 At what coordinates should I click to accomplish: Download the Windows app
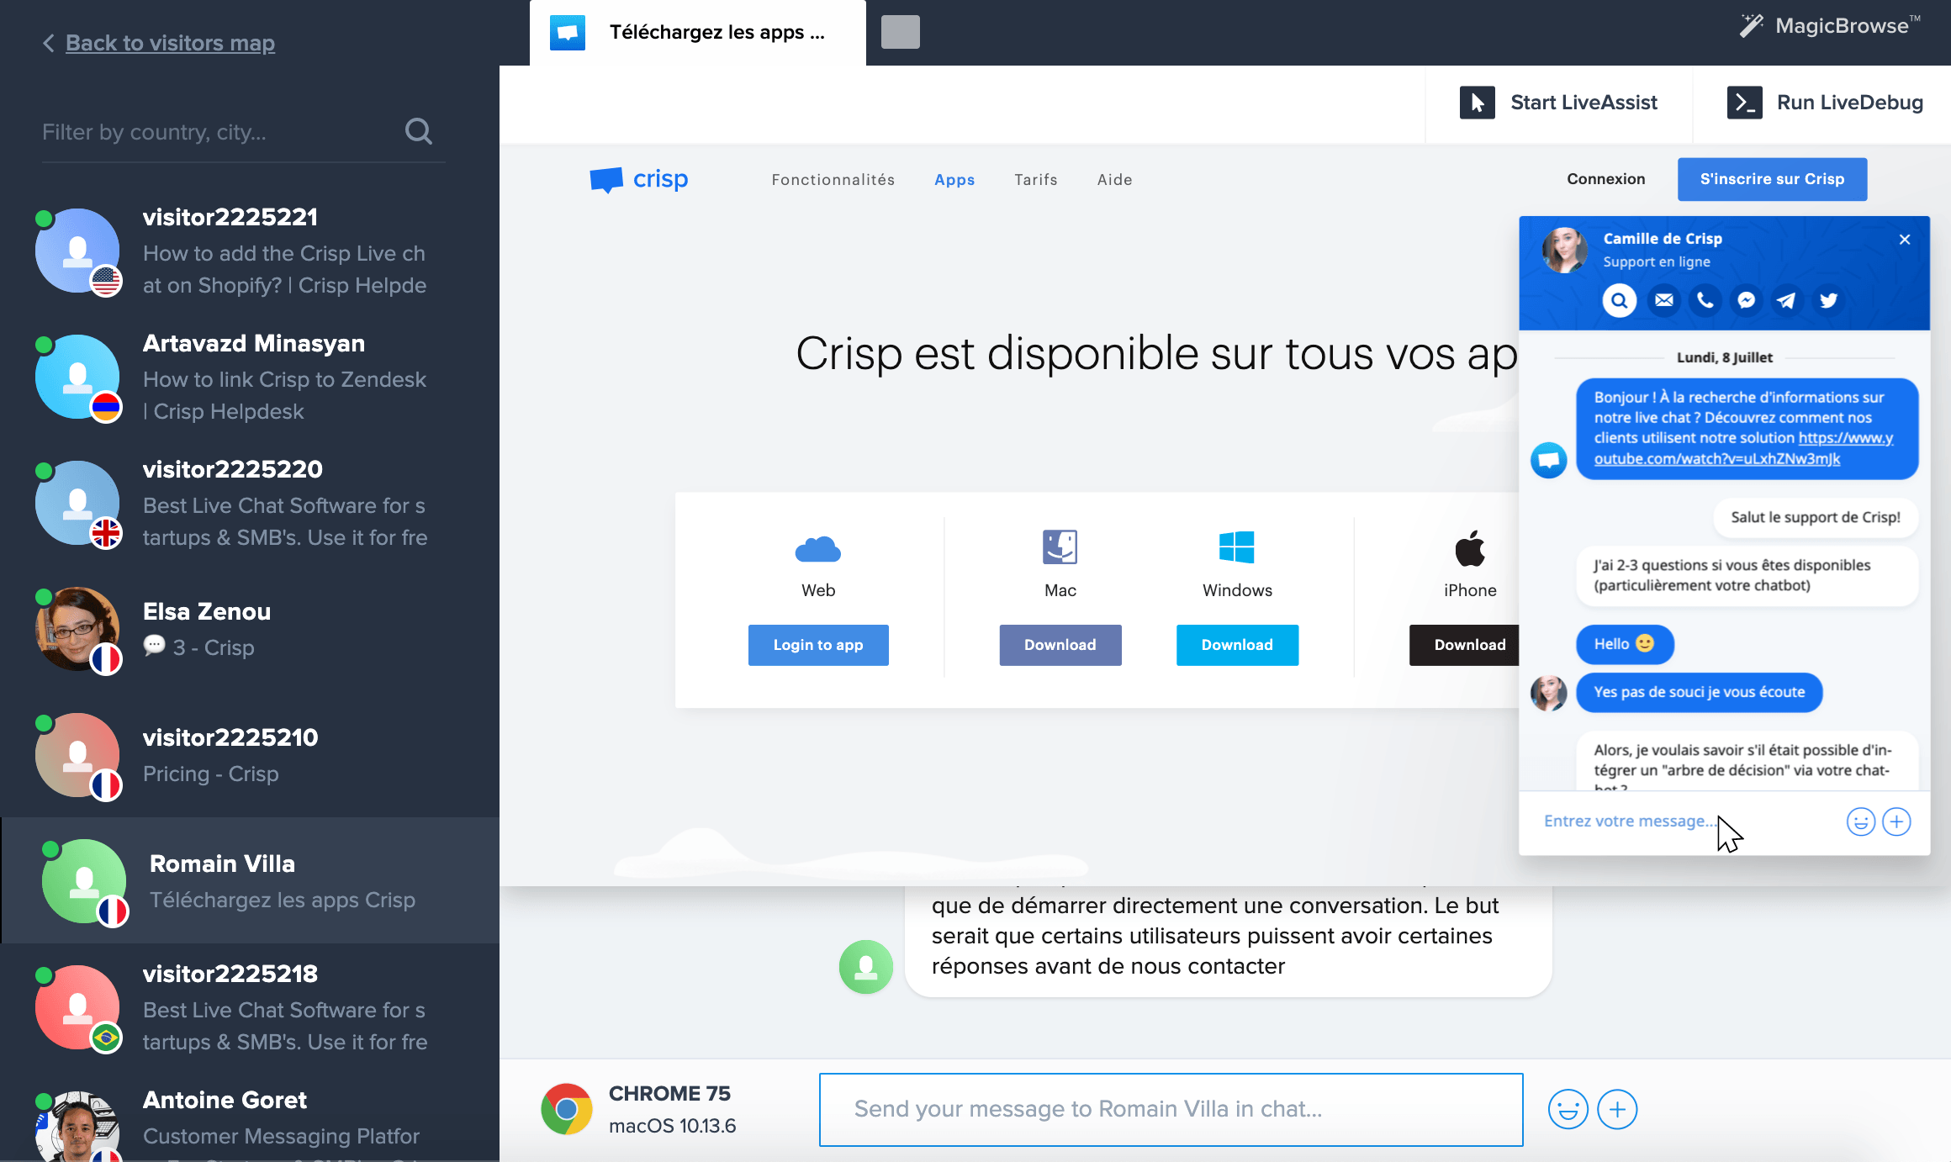(1237, 645)
